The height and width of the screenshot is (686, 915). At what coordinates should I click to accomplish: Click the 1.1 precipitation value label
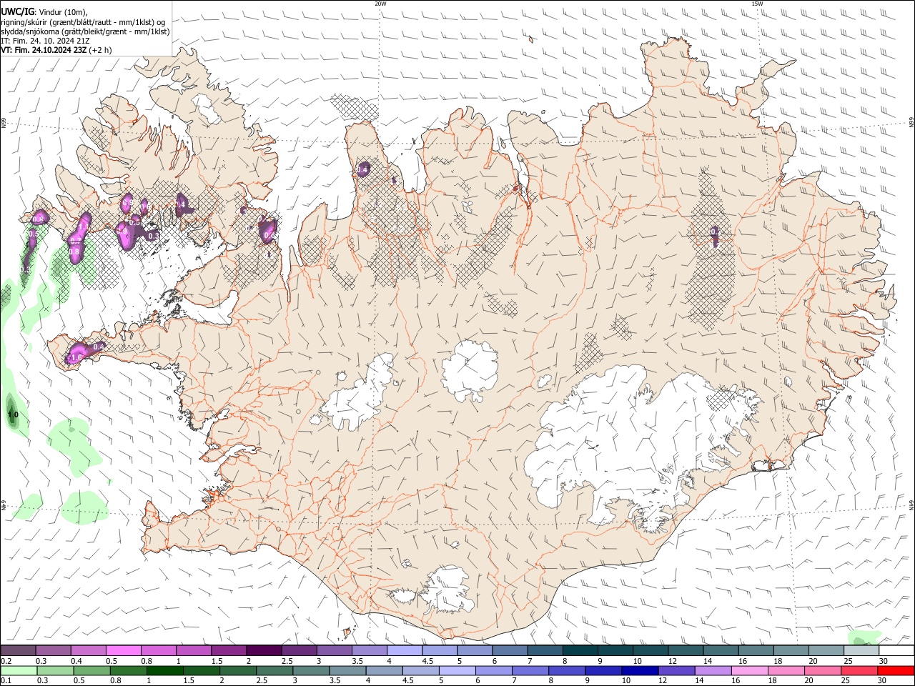pos(83,227)
